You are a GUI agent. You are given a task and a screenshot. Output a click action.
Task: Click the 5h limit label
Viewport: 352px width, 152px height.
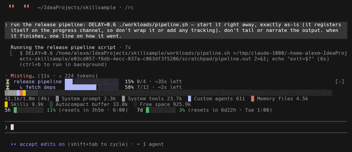click(x=8, y=110)
